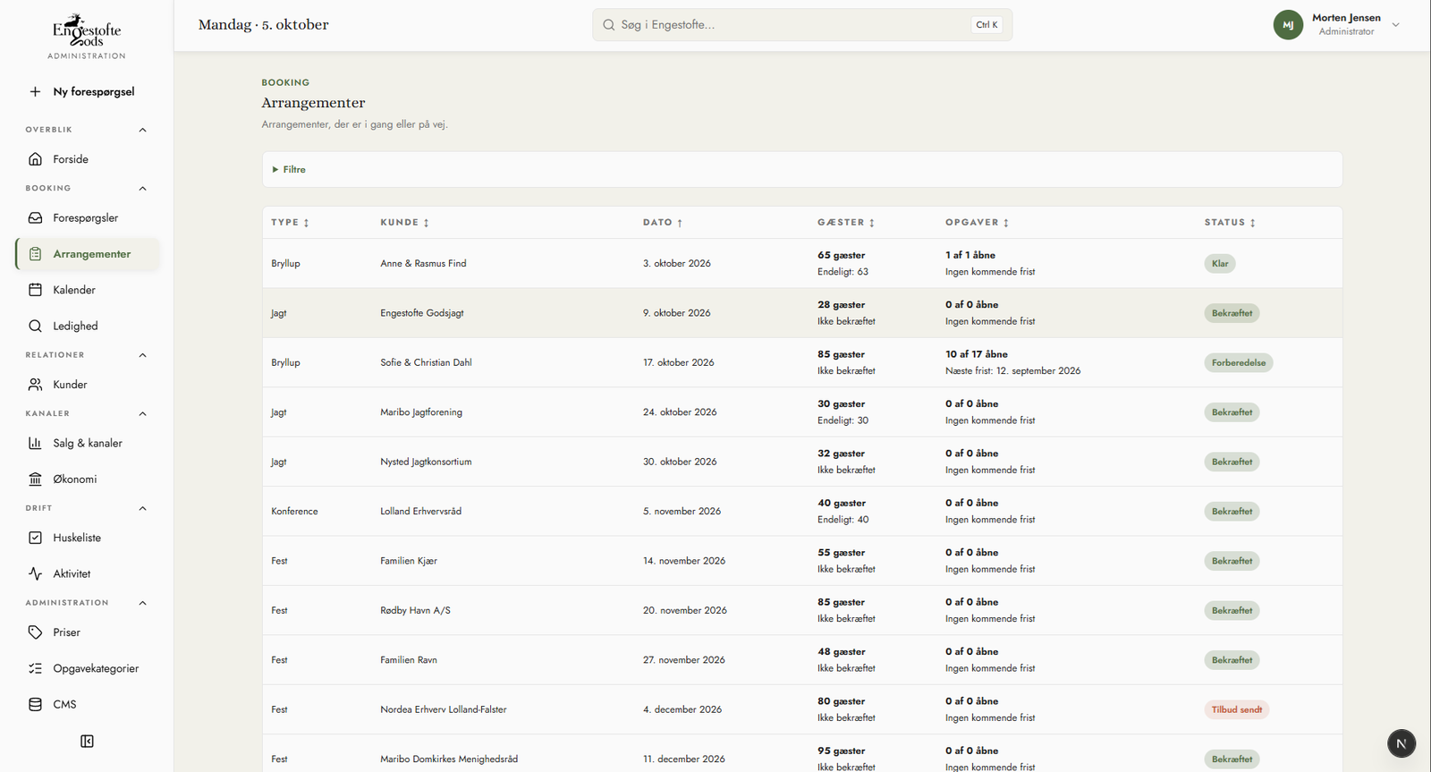Viewport: 1431px width, 772px height.
Task: Open the Arrangementer menu item
Action: [x=88, y=254]
